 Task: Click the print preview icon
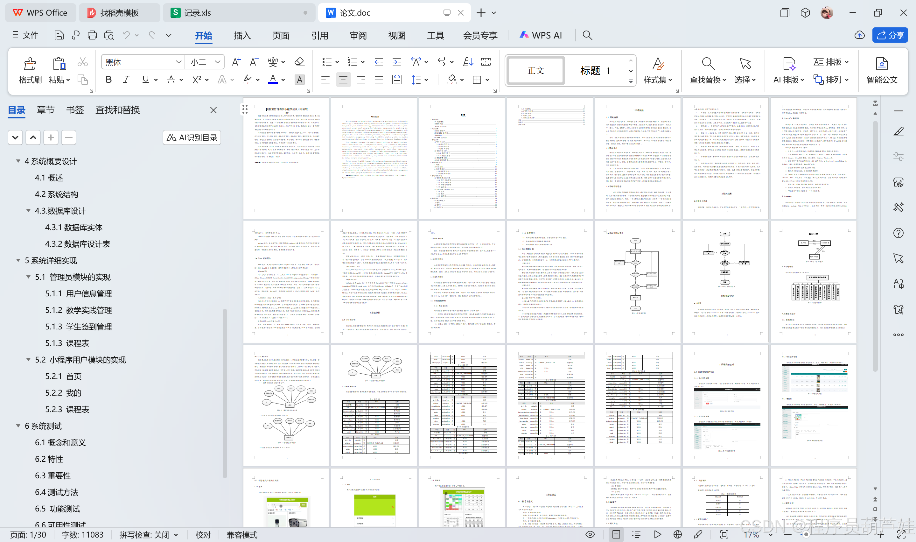pos(109,35)
